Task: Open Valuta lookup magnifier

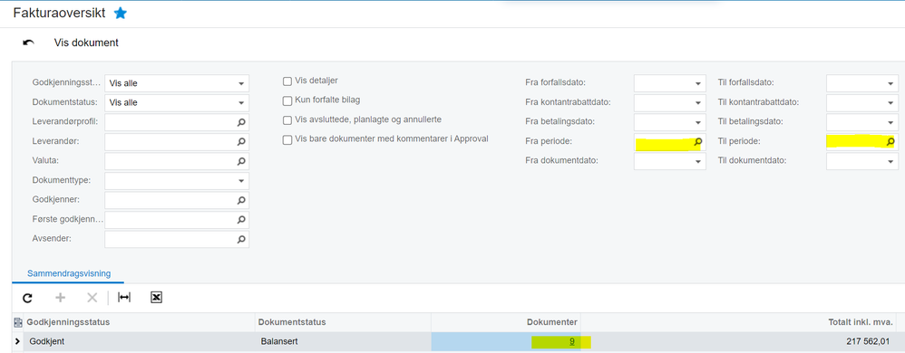Action: tap(241, 161)
